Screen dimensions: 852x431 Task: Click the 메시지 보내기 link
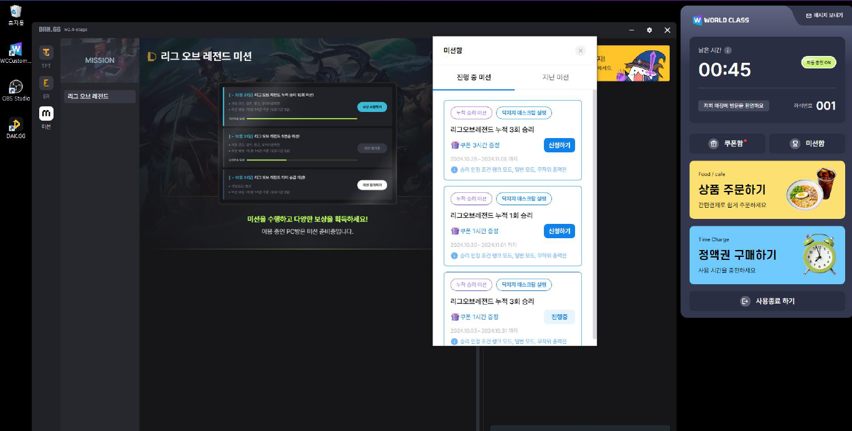pos(823,15)
